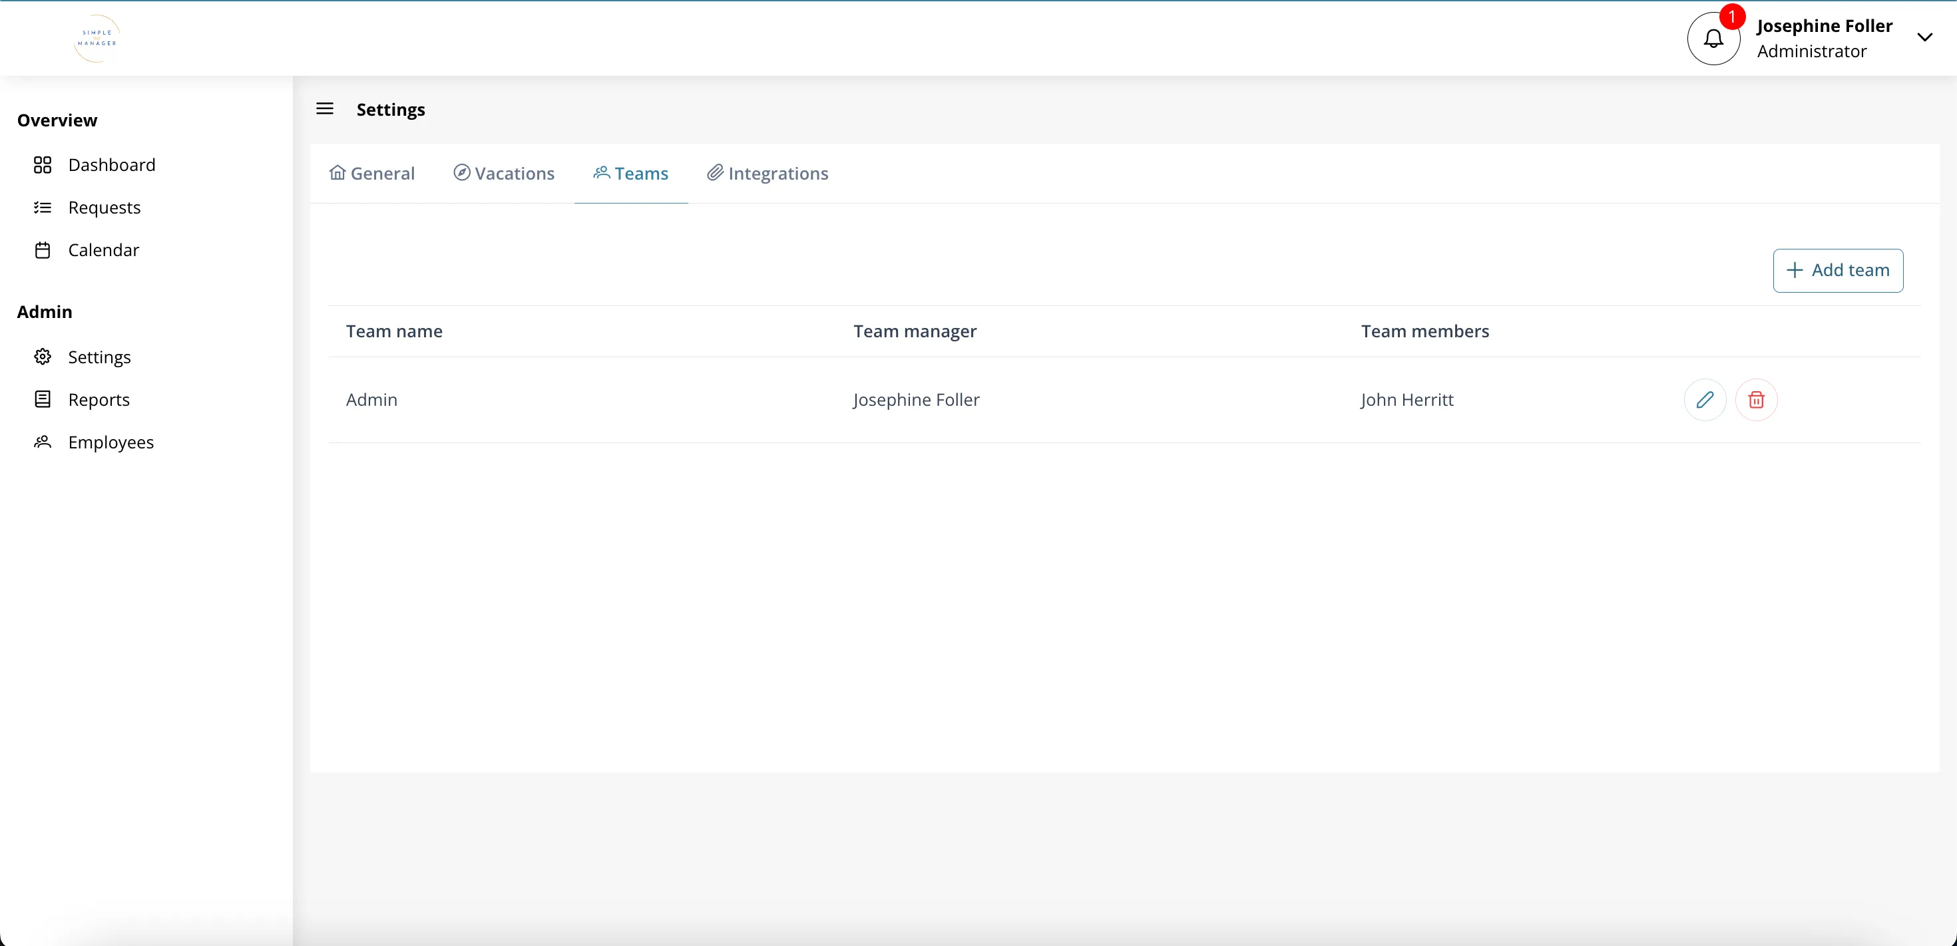The width and height of the screenshot is (1957, 946).
Task: Click the Dashboard sidebar icon
Action: 43,164
